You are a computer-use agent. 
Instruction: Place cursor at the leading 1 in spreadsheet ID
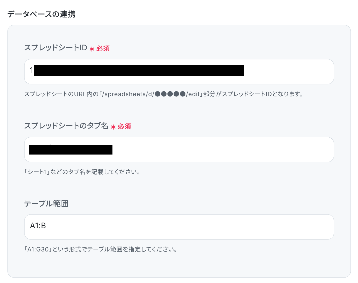click(x=32, y=70)
